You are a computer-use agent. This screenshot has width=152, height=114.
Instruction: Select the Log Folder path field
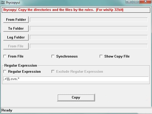(x=89, y=37)
